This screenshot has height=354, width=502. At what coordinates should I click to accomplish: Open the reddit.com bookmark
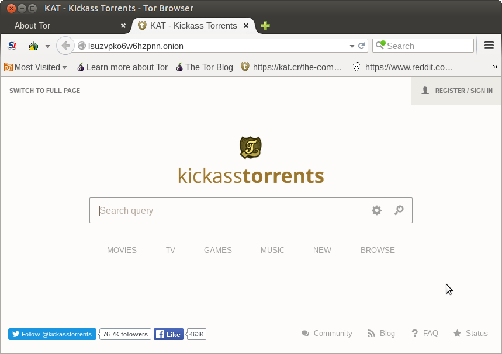[403, 67]
